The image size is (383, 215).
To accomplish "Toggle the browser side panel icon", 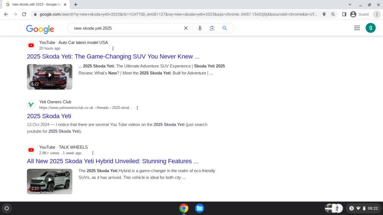I will point(344,15).
